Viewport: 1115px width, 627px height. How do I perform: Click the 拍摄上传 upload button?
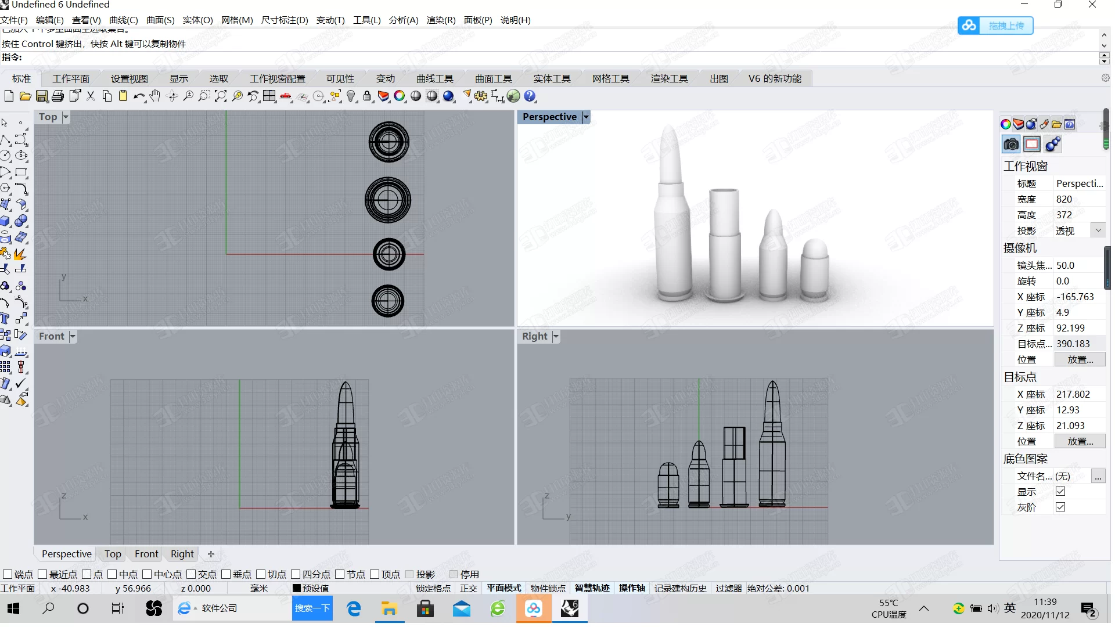994,26
